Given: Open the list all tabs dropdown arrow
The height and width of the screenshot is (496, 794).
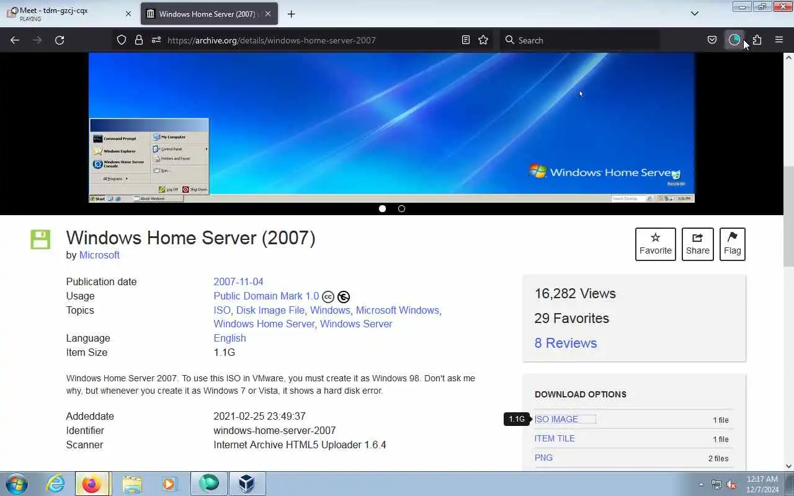Looking at the screenshot, I should tap(695, 14).
